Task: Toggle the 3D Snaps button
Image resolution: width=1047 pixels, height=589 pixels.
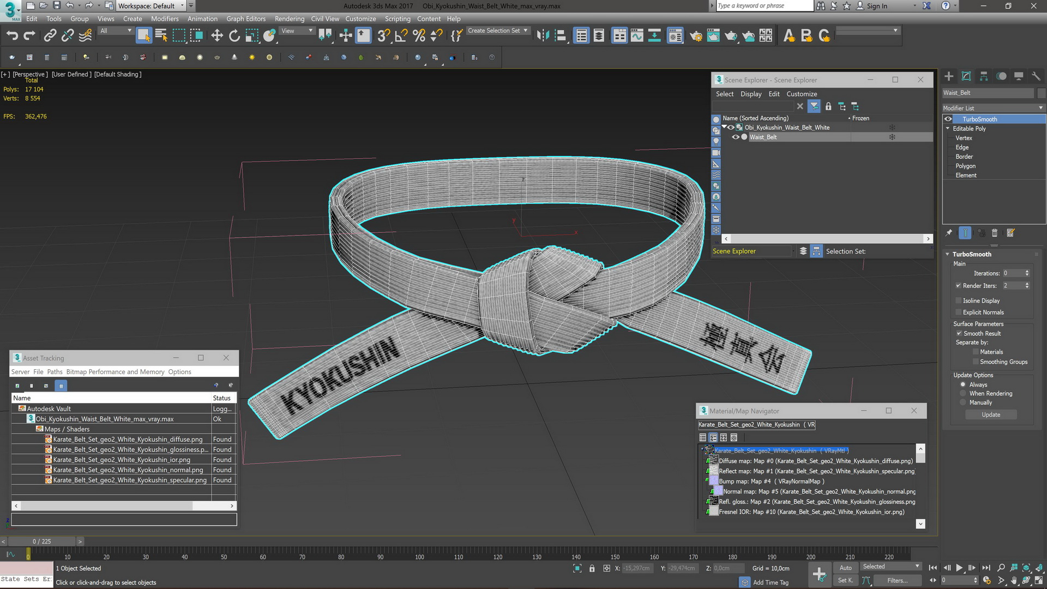Action: coord(384,36)
